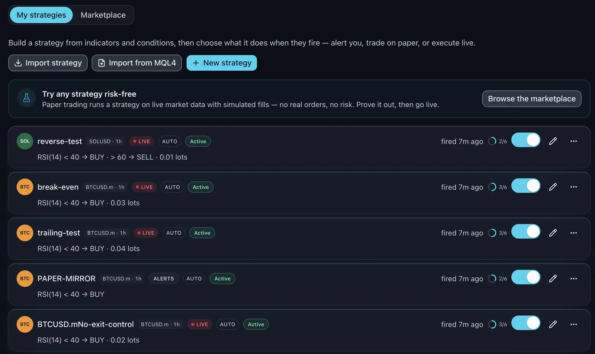Click the LIVE badge on reverse-test

click(x=142, y=141)
